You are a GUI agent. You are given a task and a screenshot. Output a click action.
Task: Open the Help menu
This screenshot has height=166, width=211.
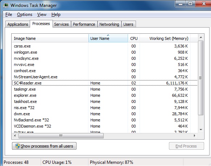click(x=56, y=14)
